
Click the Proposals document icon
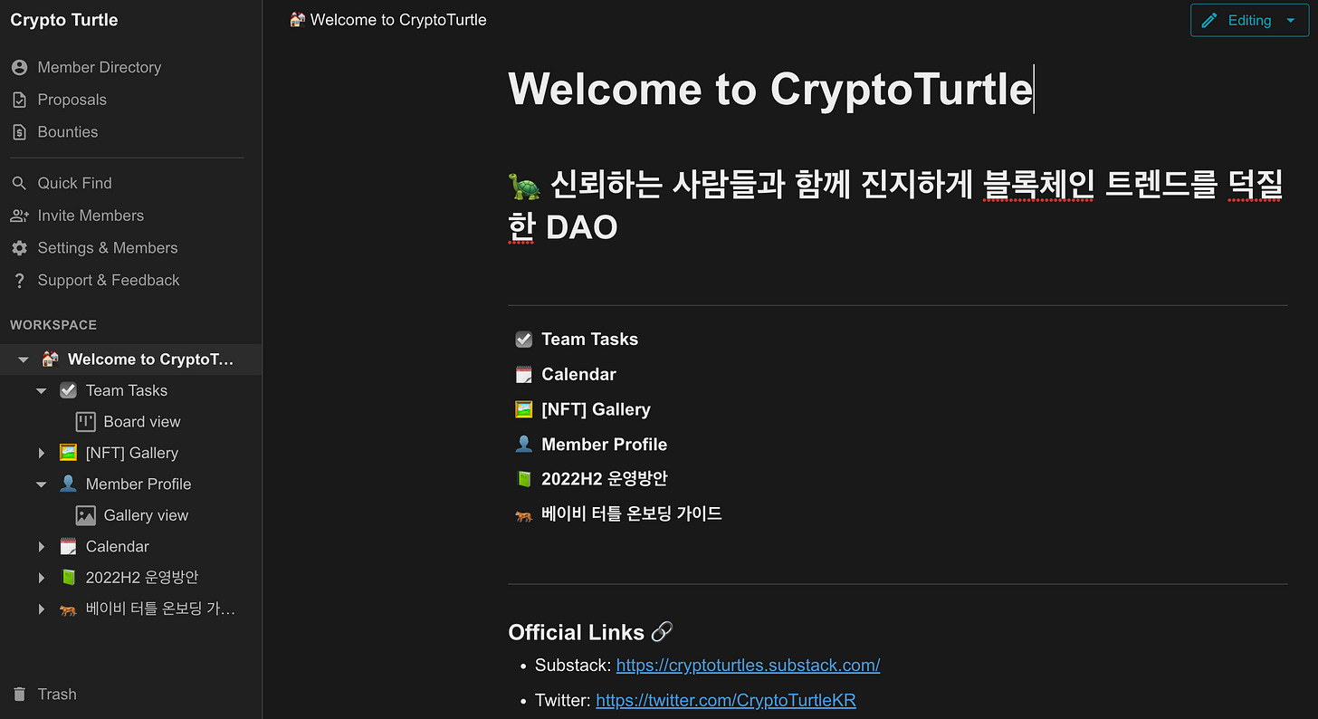pyautogui.click(x=19, y=100)
